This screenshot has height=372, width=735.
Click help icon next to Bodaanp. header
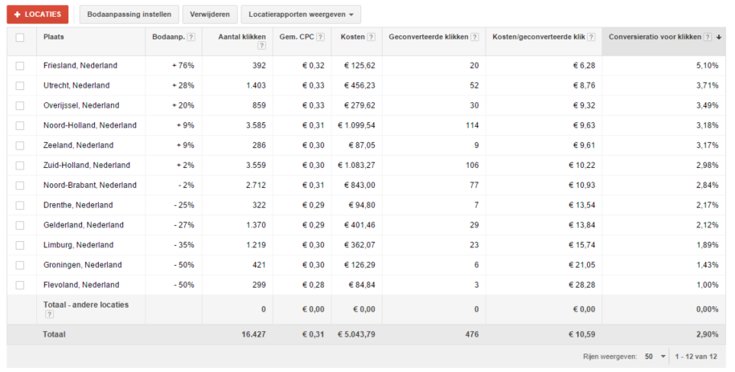(191, 37)
